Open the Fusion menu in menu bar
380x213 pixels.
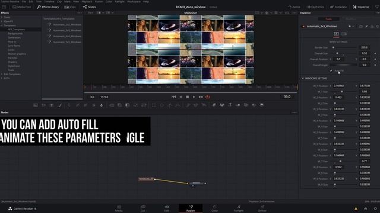click(99, 1)
